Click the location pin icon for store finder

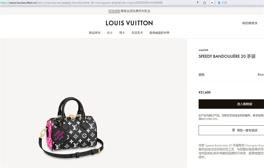tap(233, 130)
